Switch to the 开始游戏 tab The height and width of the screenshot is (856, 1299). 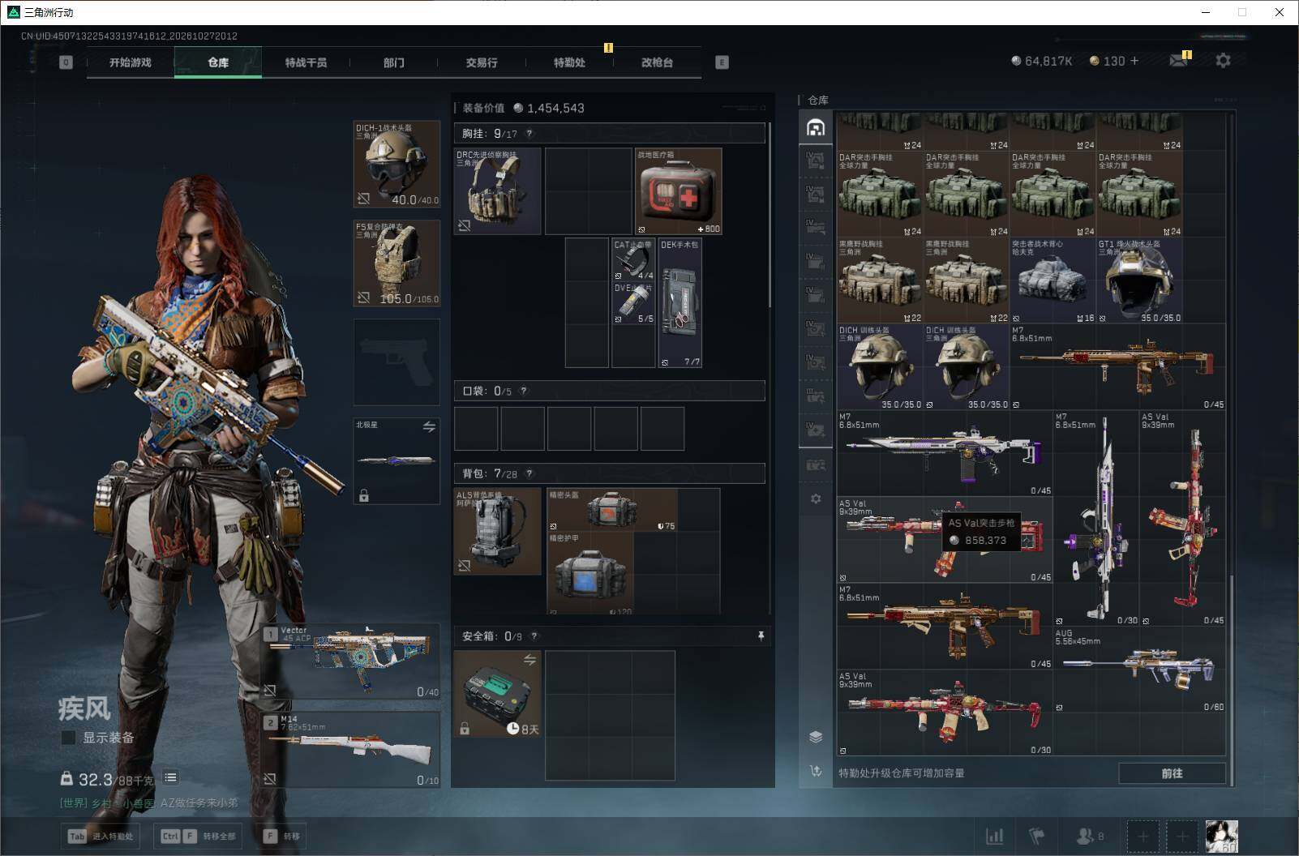(x=131, y=62)
